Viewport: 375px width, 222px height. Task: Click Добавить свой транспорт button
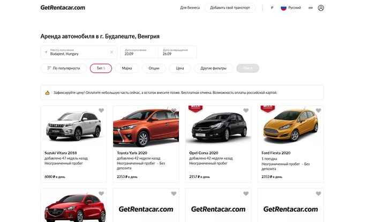pos(230,8)
